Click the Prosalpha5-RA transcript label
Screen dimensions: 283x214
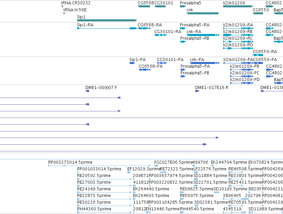(195, 25)
